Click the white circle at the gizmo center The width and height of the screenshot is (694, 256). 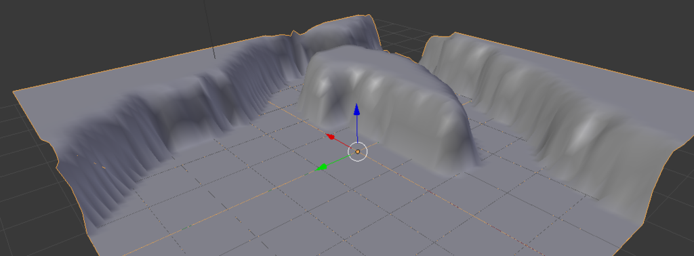point(358,152)
